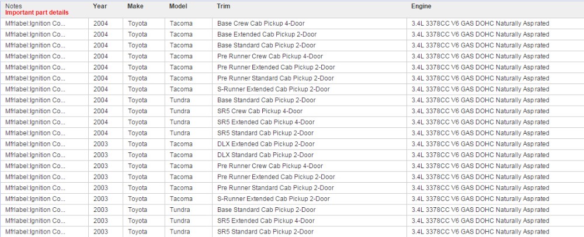Click the 2003 S-Runner Extended Cab trim cell
Image resolution: width=584 pixels, height=237 pixels.
pos(273,198)
